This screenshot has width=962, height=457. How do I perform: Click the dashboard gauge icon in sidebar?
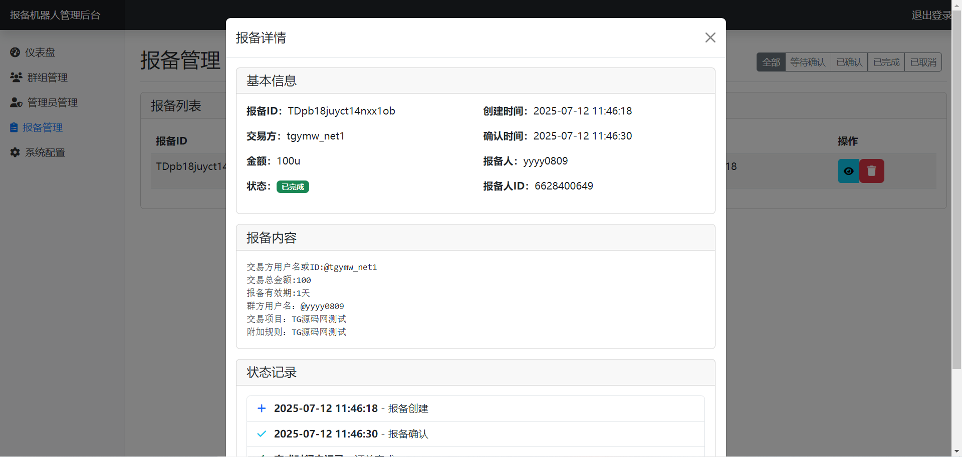point(15,52)
